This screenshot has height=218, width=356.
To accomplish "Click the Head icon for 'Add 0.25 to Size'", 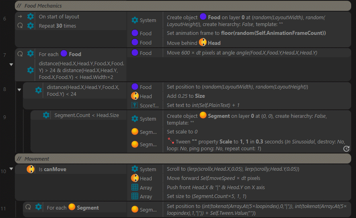I will pyautogui.click(x=135, y=96).
